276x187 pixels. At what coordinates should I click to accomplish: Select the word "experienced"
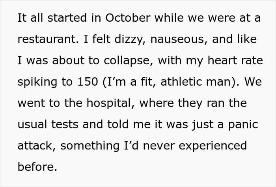point(213,146)
